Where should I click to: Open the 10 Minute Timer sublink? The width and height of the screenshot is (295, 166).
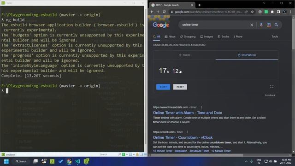(221, 151)
